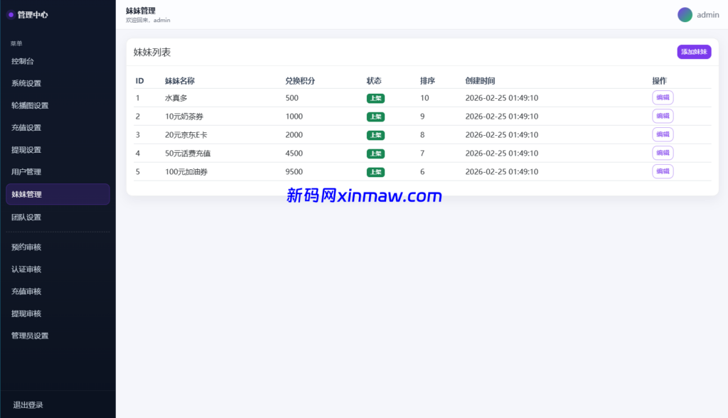Click 上架 status badge for 水真多
This screenshot has height=418, width=728.
pyautogui.click(x=375, y=98)
